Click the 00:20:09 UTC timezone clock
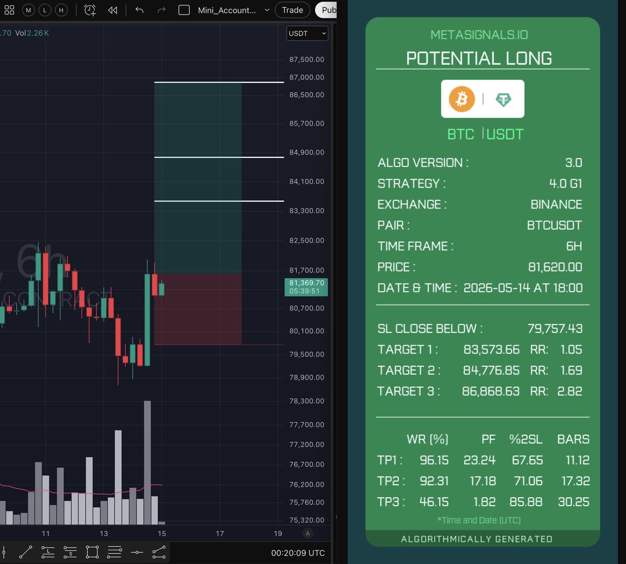626x564 pixels. pyautogui.click(x=298, y=553)
